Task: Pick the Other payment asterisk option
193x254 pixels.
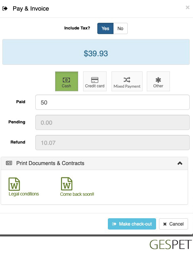Action: coord(158,81)
